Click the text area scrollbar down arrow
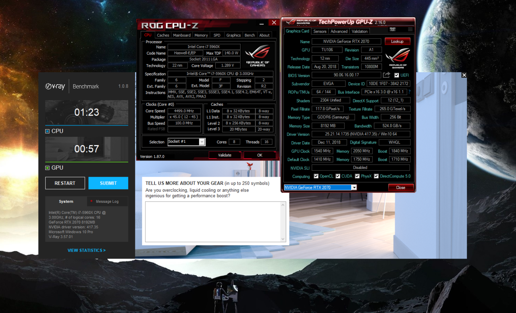 tap(283, 239)
